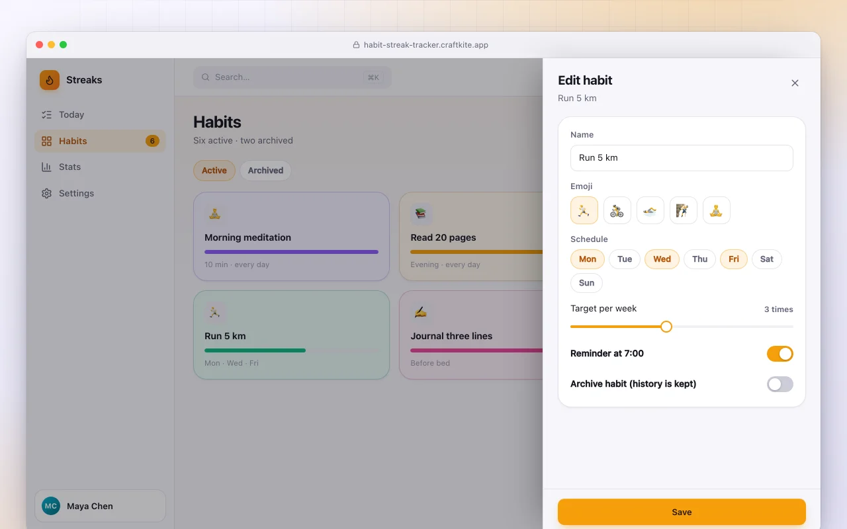Click the Habits grid icon in the sidebar

click(46, 141)
